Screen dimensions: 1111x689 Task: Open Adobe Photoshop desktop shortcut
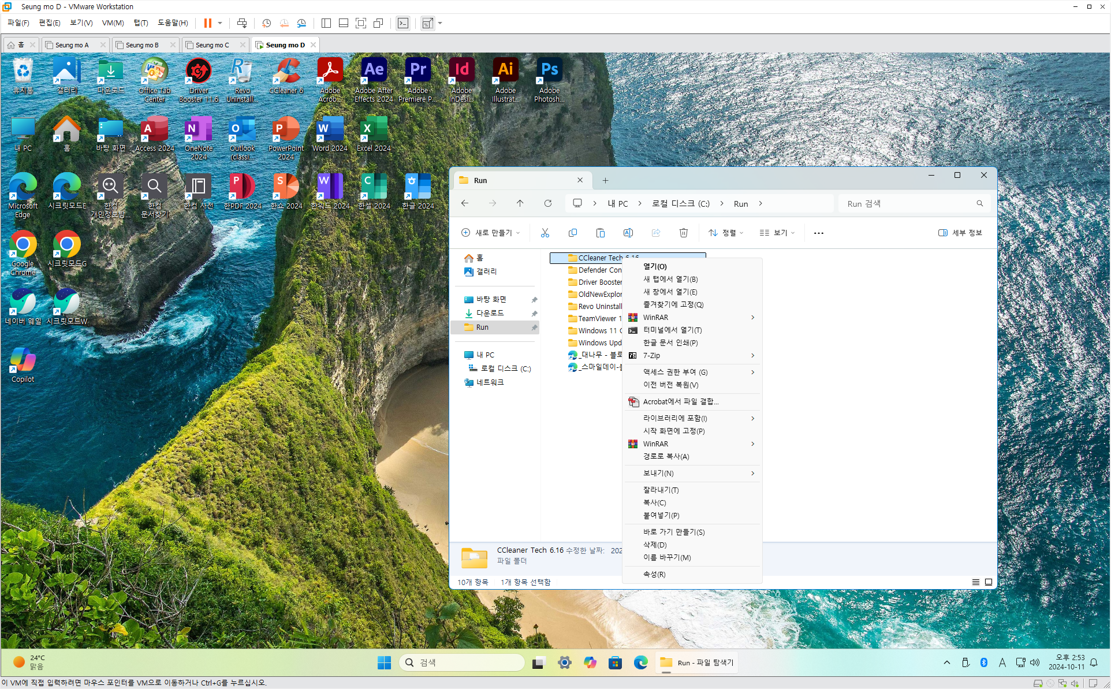[x=549, y=80]
